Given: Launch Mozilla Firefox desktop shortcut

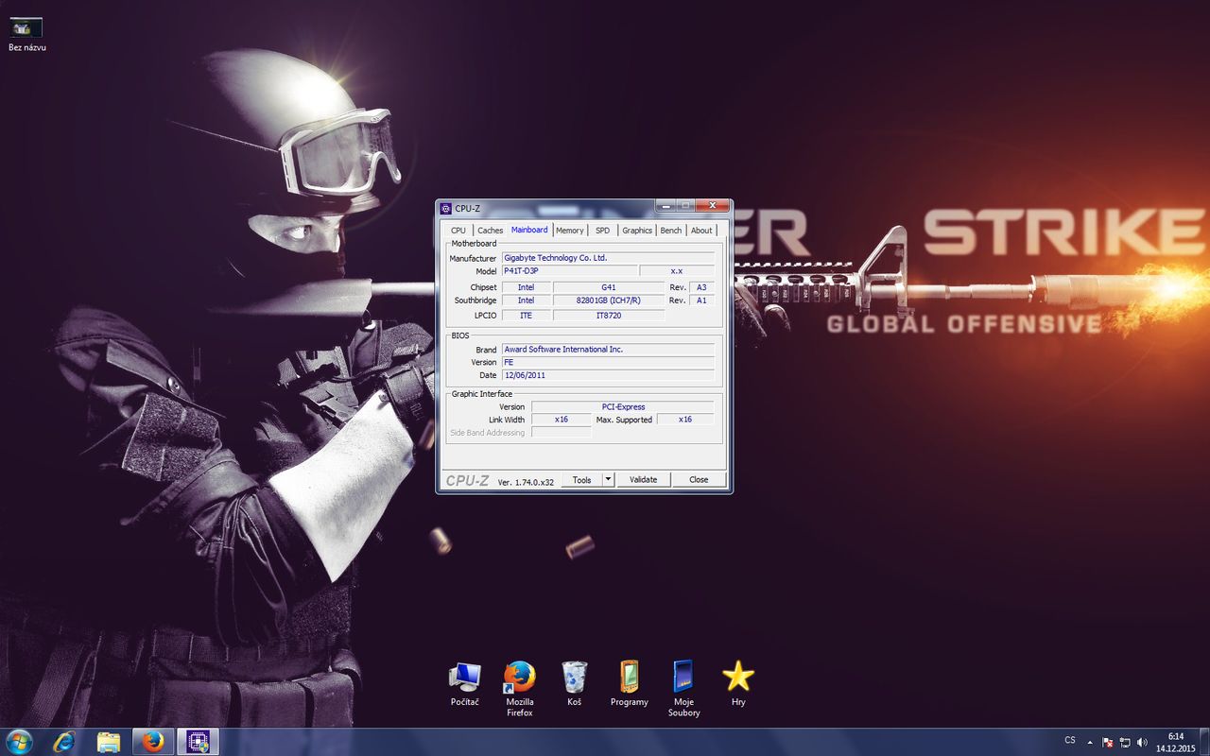Looking at the screenshot, I should click(x=519, y=687).
